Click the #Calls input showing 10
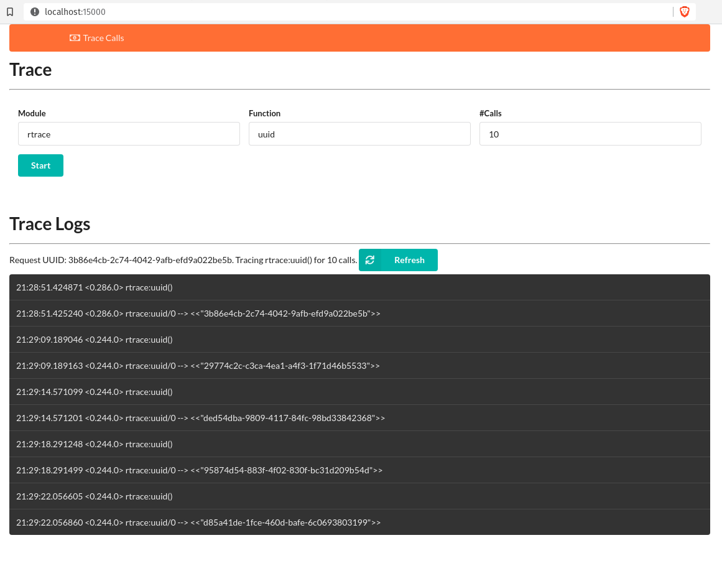Screen dimensions: 722x571 (x=590, y=134)
